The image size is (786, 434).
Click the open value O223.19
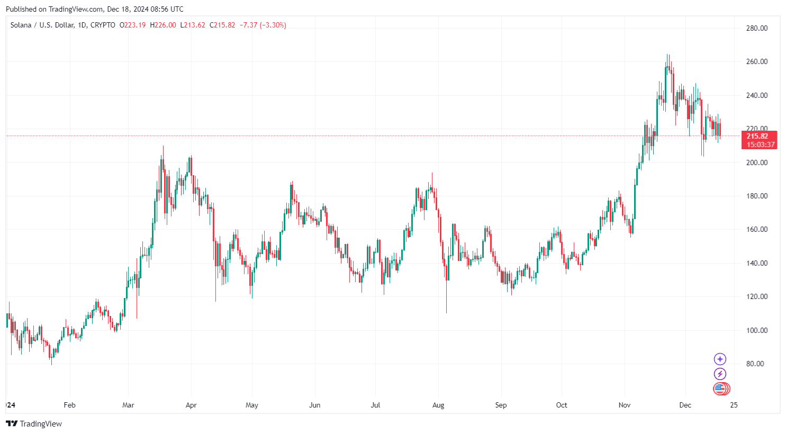(132, 25)
